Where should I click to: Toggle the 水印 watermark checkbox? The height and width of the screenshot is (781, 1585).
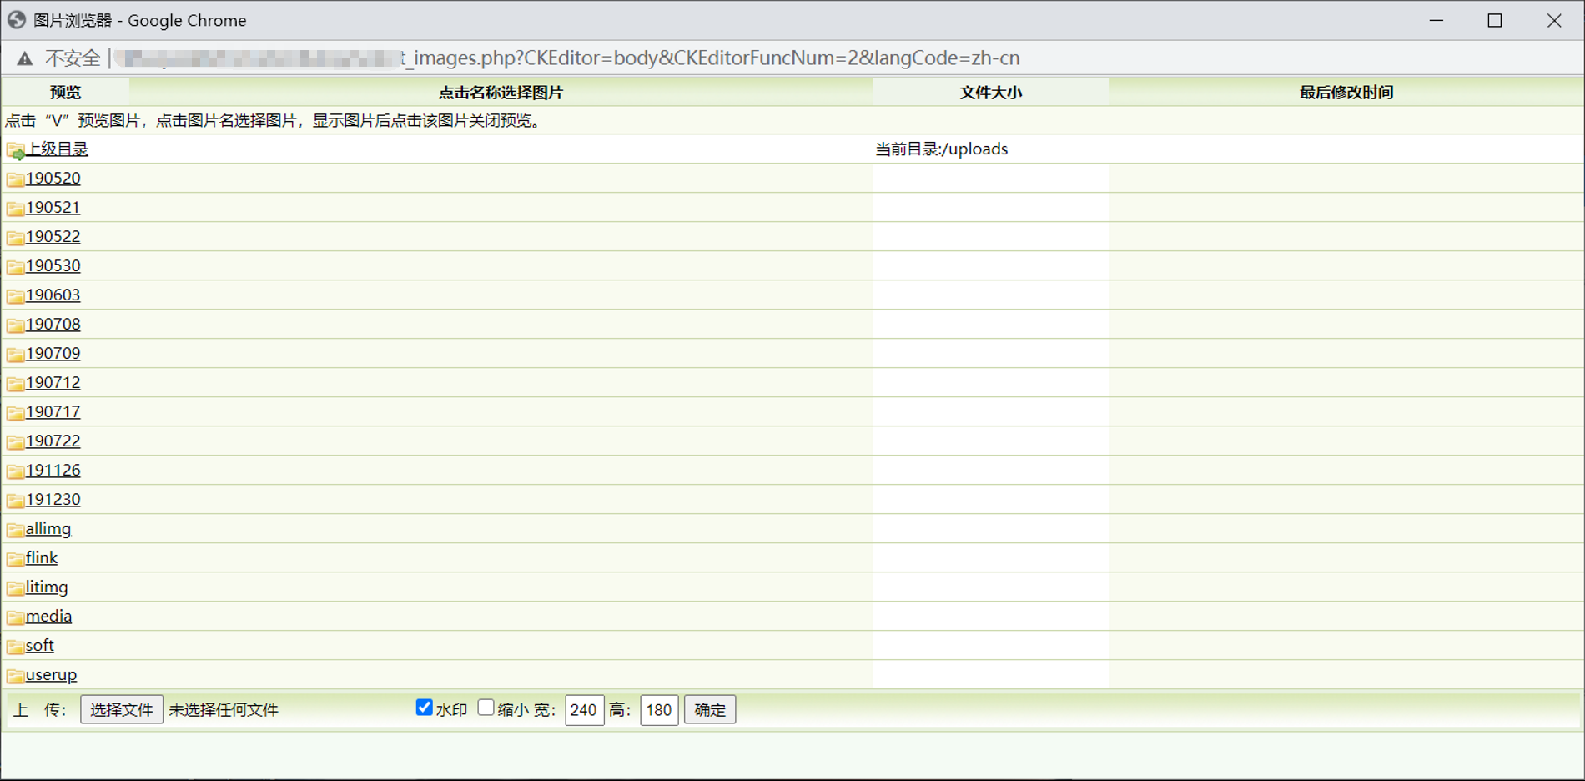[x=424, y=708]
